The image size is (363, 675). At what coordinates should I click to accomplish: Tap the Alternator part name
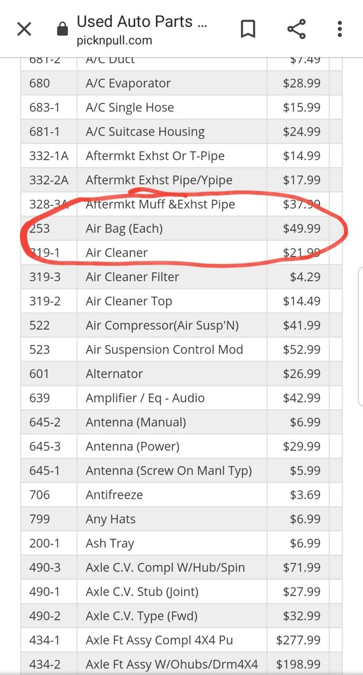(114, 374)
